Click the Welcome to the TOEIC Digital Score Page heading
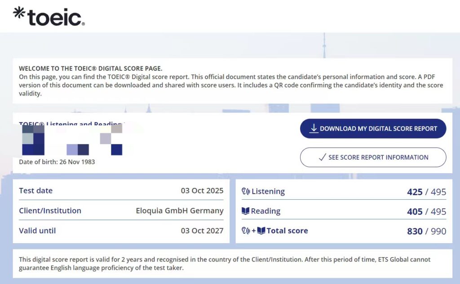This screenshot has height=284, width=460. [x=90, y=69]
